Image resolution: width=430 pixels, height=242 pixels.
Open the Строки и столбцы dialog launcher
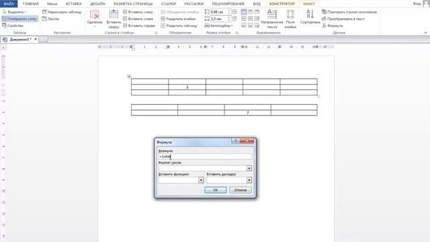156,33
